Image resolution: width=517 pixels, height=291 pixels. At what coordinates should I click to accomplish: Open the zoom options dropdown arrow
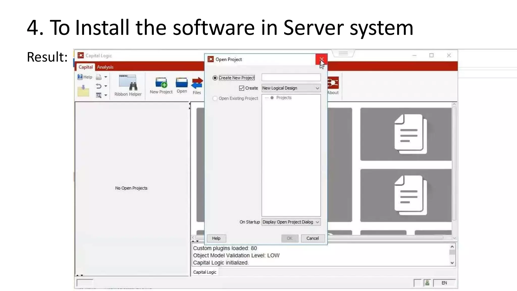106,95
